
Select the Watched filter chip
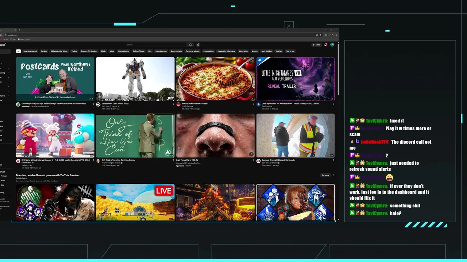(x=279, y=51)
